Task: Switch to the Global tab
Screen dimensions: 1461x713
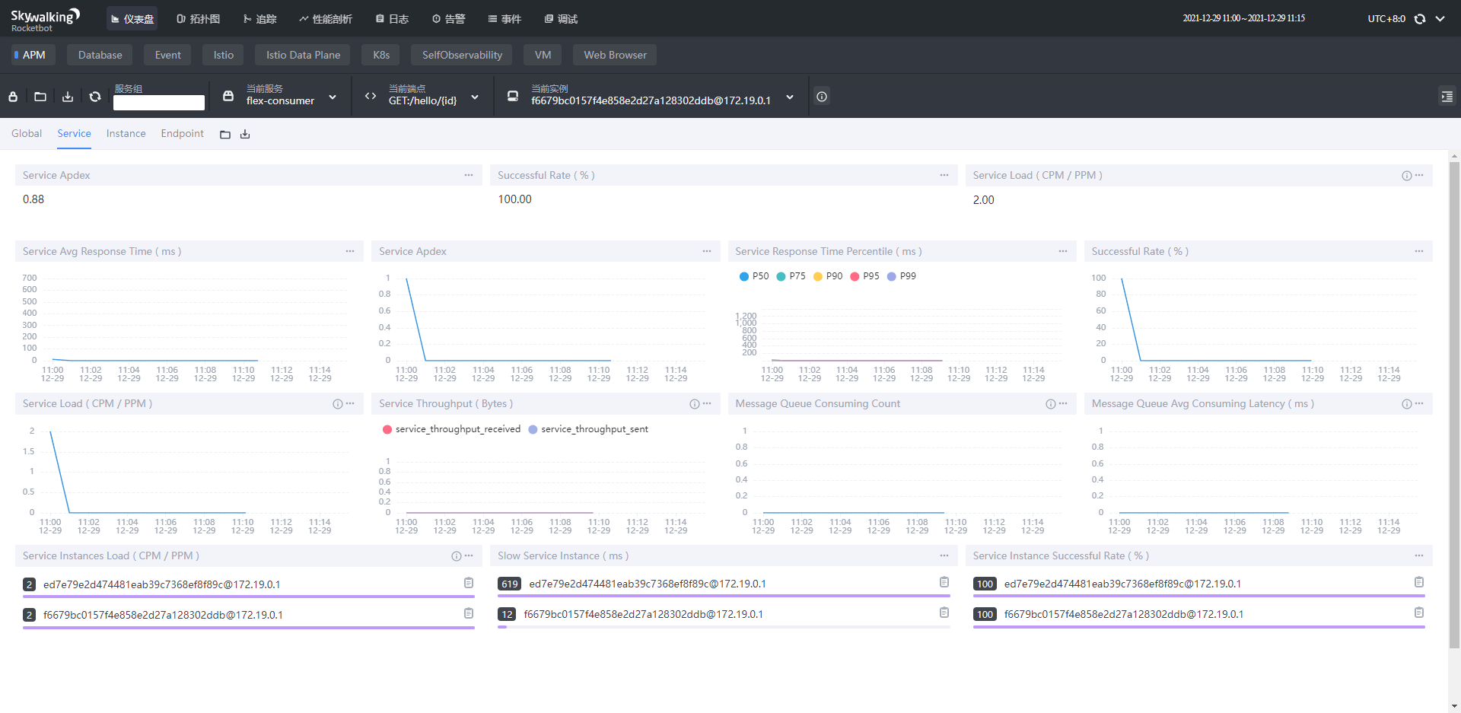Action: pos(27,133)
